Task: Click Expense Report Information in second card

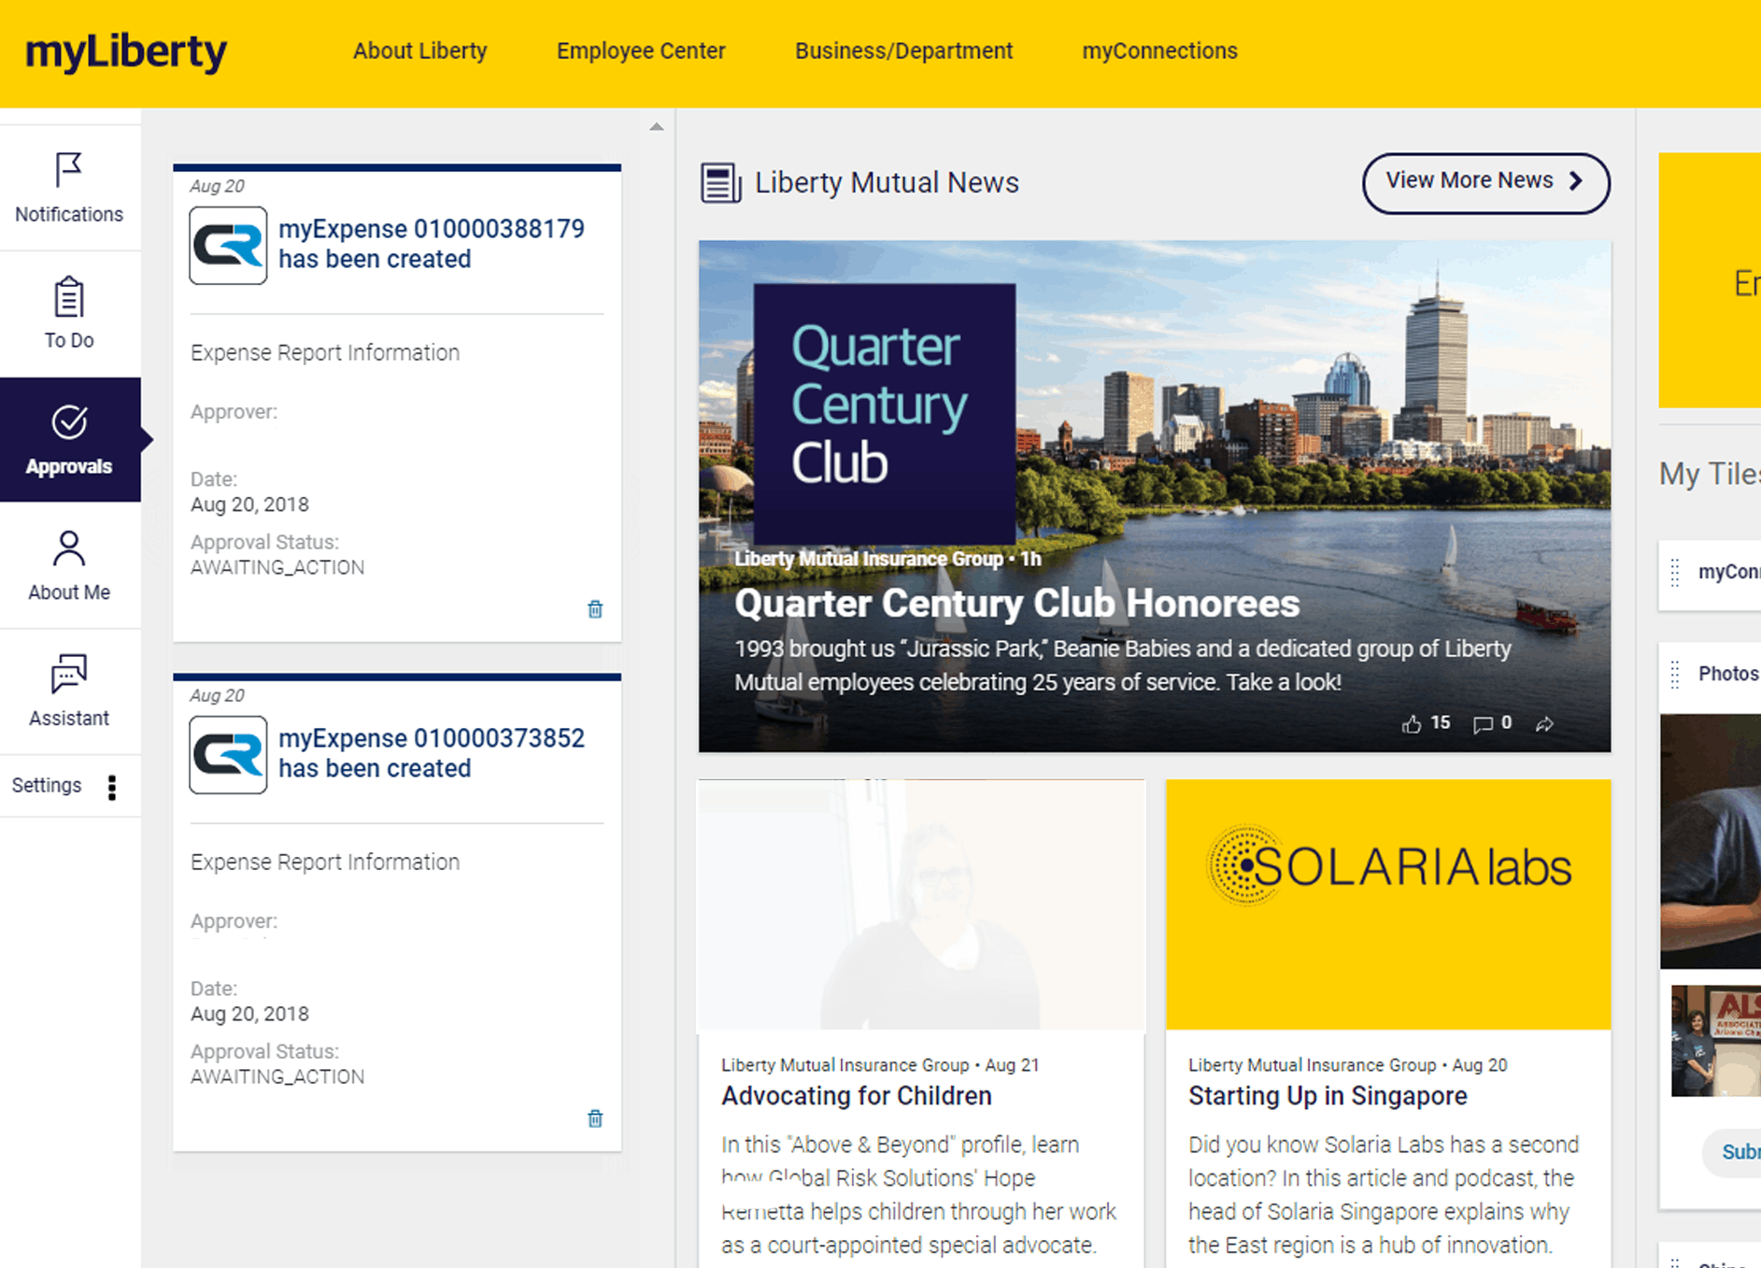Action: click(x=325, y=862)
